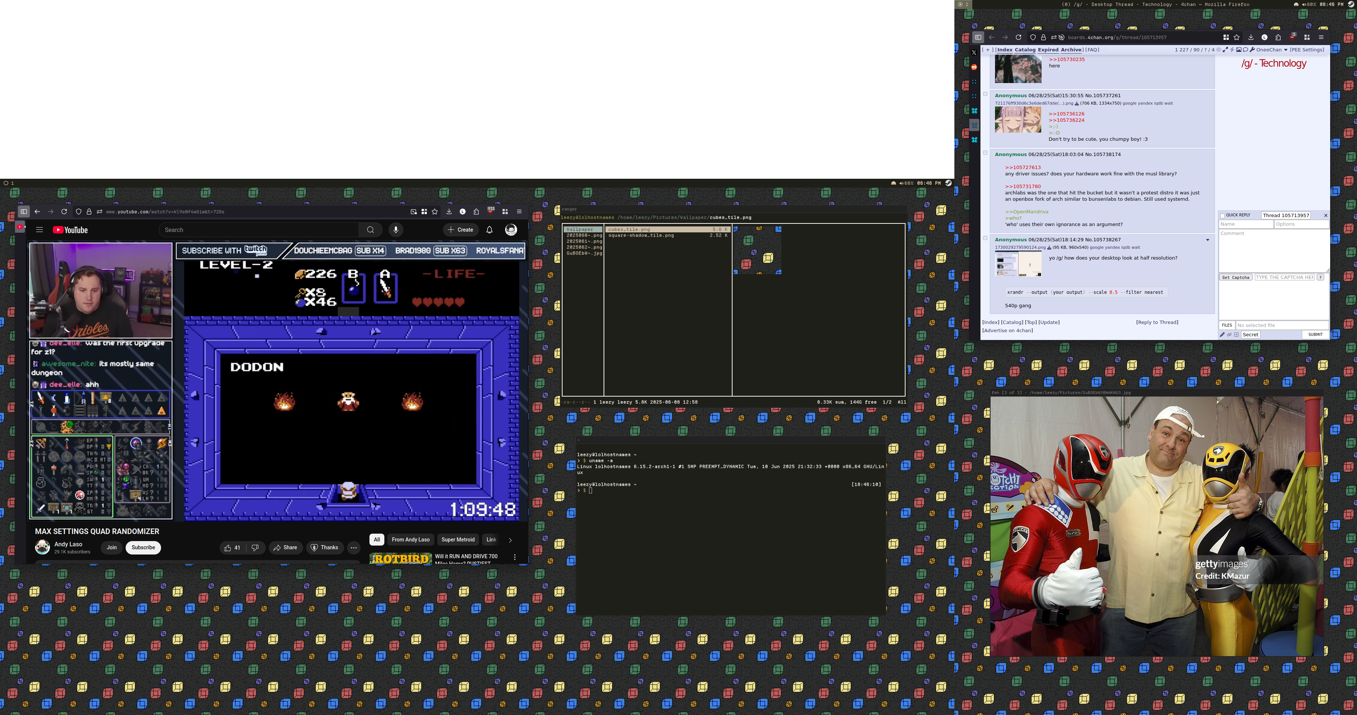Select the From Andy Laso chip

pos(411,540)
